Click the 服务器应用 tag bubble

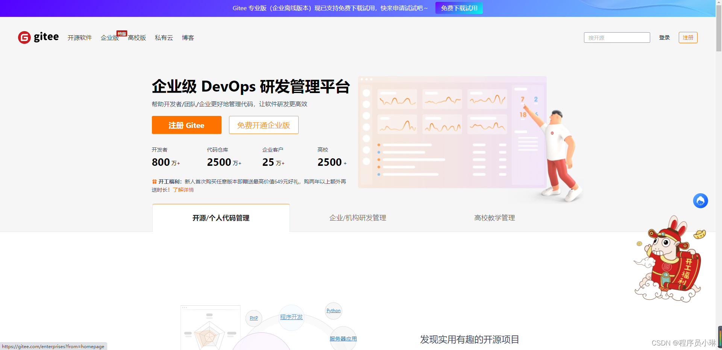click(343, 338)
